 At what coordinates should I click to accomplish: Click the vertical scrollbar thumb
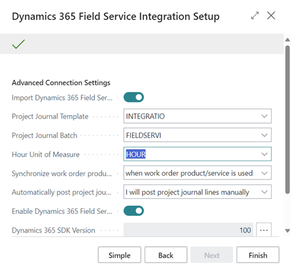click(287, 120)
